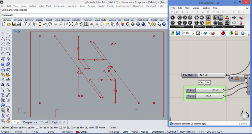Click the X Size slider grip
This screenshot has height=134, width=252.
click(x=217, y=90)
